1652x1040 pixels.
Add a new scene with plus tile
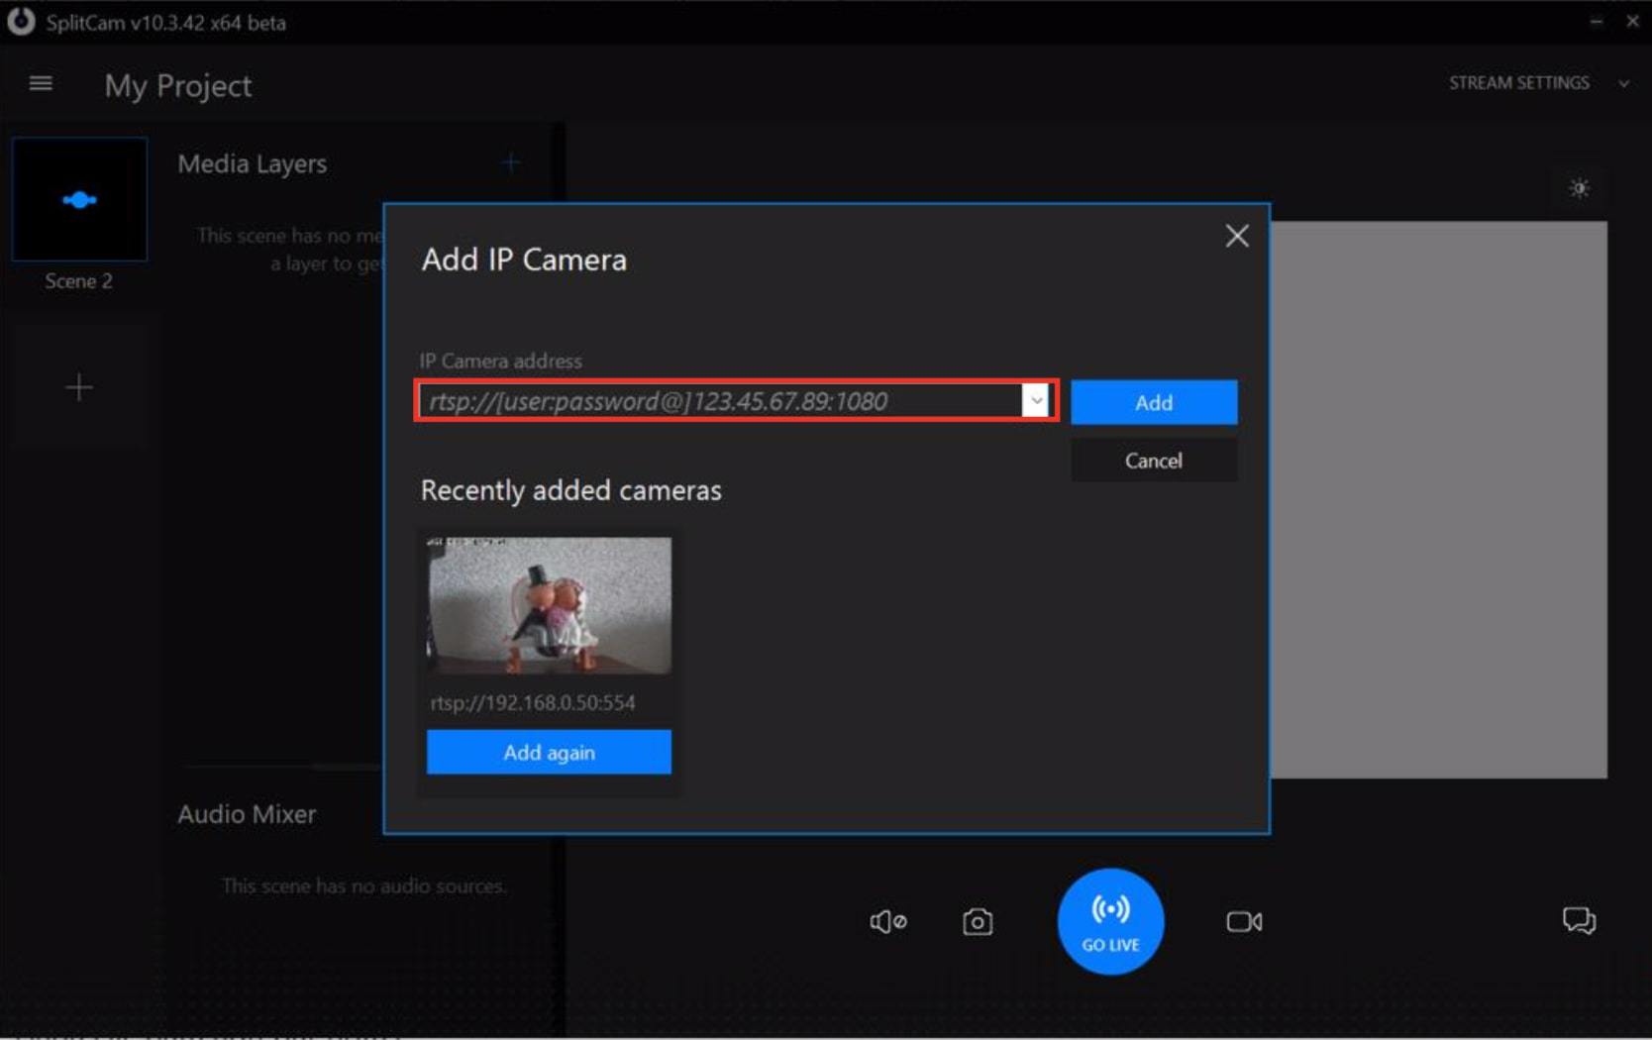pos(79,387)
